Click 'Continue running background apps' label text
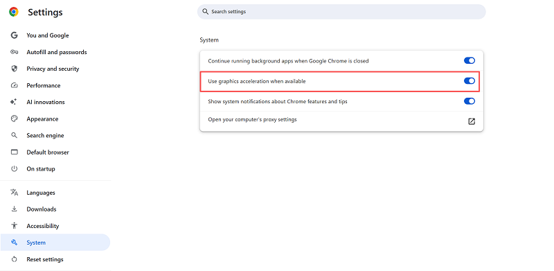 pyautogui.click(x=288, y=61)
